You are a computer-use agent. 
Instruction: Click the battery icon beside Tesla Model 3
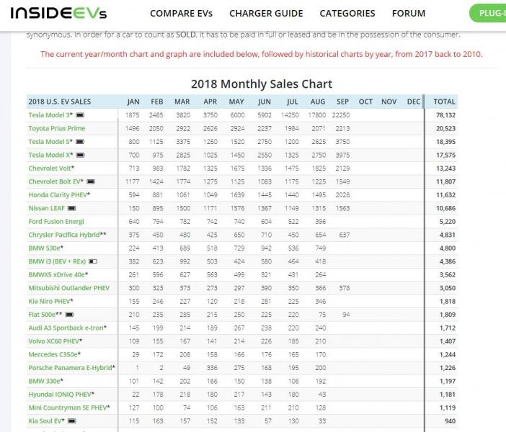click(80, 115)
